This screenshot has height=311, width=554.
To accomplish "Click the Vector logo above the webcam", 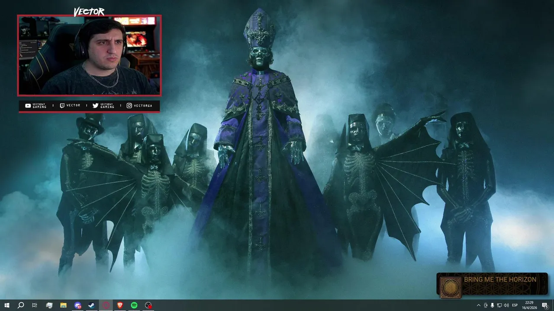I will pos(89,12).
